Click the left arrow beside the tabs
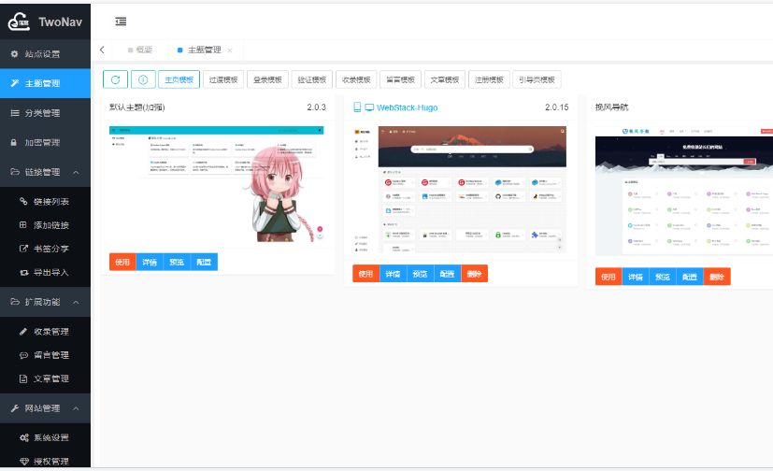 (102, 50)
